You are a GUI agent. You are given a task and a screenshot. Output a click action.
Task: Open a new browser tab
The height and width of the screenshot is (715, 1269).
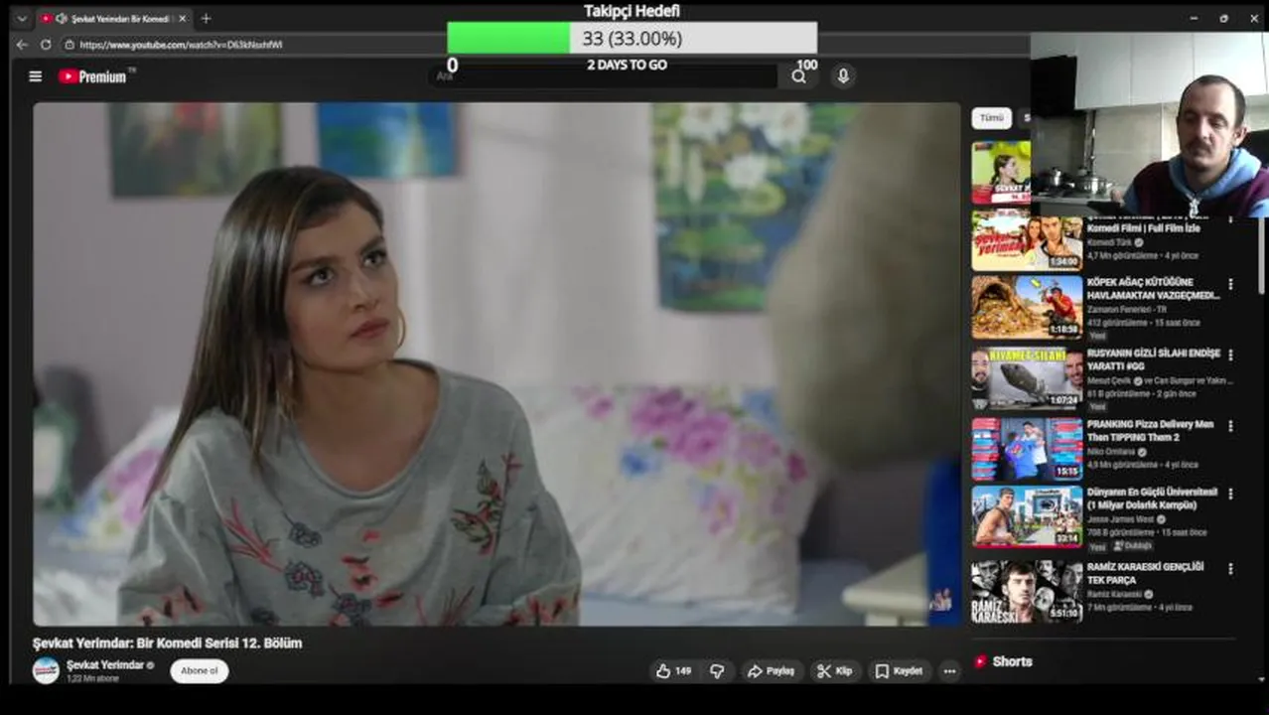[x=206, y=18]
